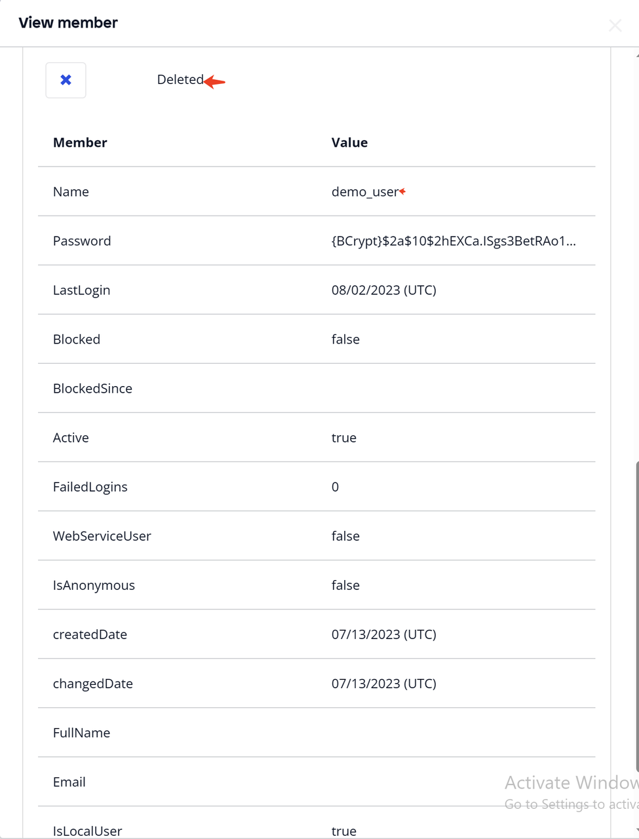This screenshot has width=639, height=839.
Task: Click the blue Deleted status cross icon
Action: [66, 79]
